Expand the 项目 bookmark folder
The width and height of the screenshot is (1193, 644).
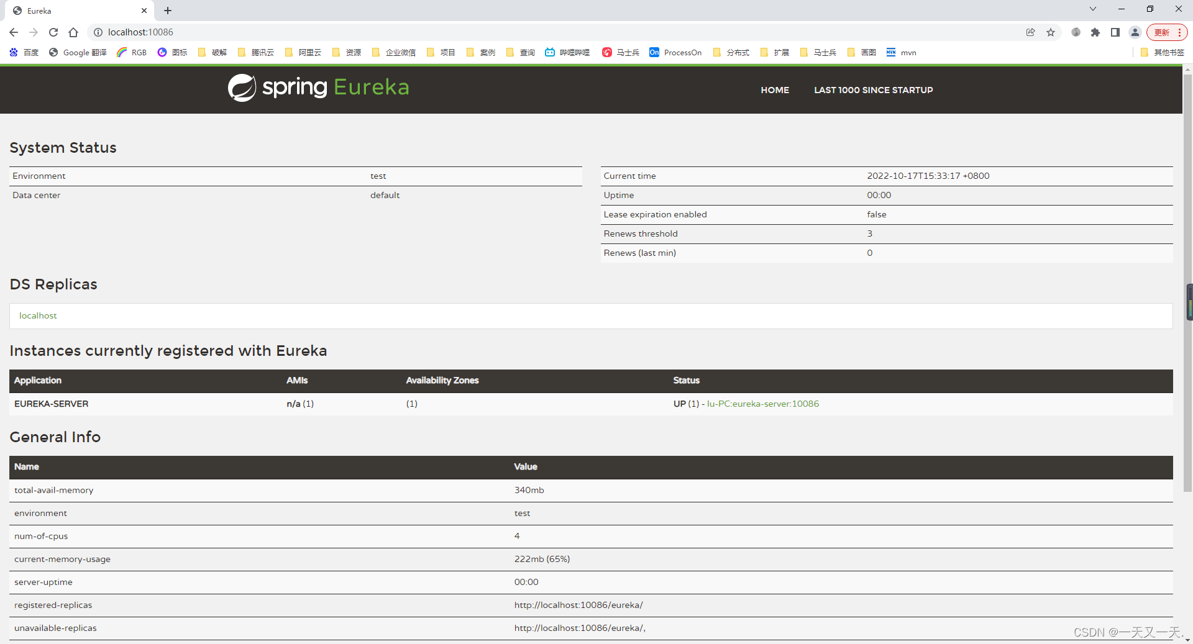pyautogui.click(x=441, y=52)
